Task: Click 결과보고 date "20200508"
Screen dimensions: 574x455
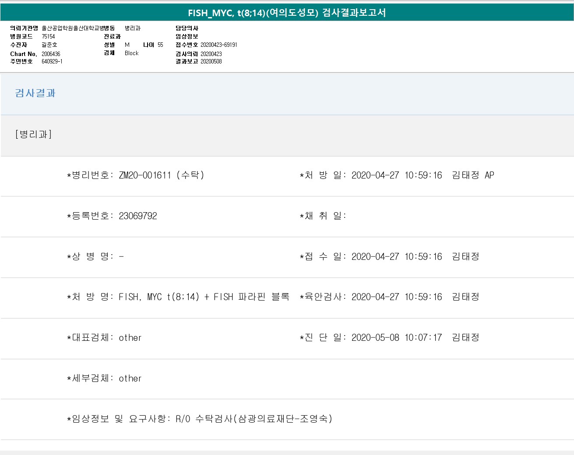Action: tap(211, 62)
